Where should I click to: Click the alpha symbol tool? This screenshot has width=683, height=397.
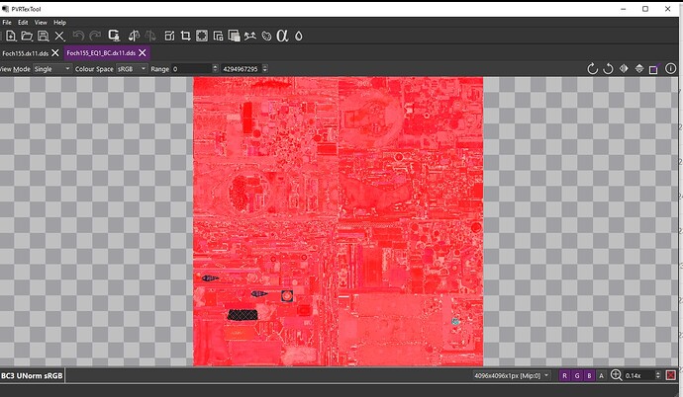point(282,36)
